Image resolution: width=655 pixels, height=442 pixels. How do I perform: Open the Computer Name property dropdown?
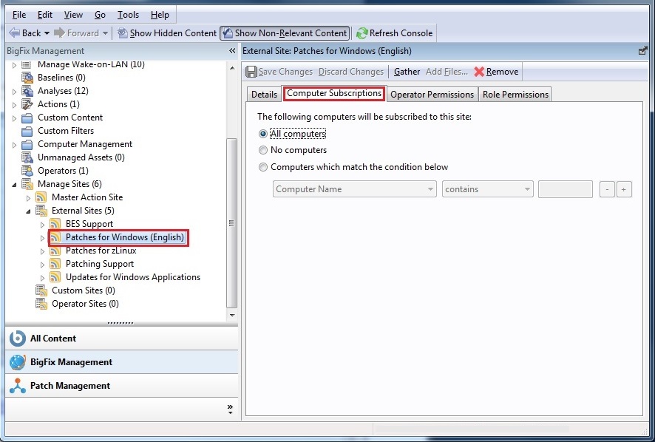[355, 189]
